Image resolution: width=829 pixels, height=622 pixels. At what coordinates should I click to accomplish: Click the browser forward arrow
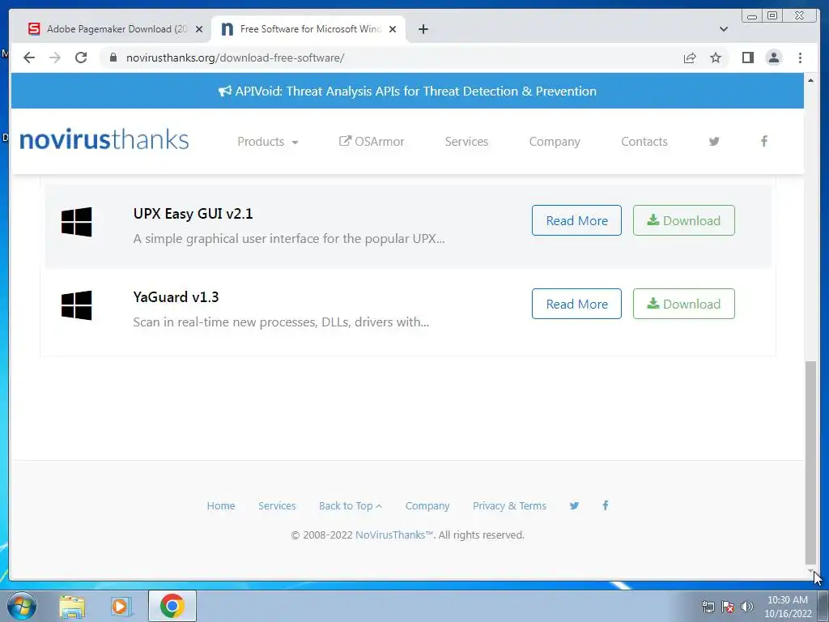(55, 58)
